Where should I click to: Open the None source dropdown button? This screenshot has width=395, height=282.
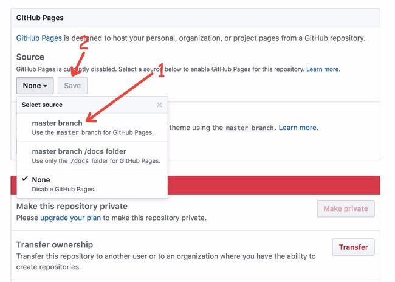tap(35, 86)
